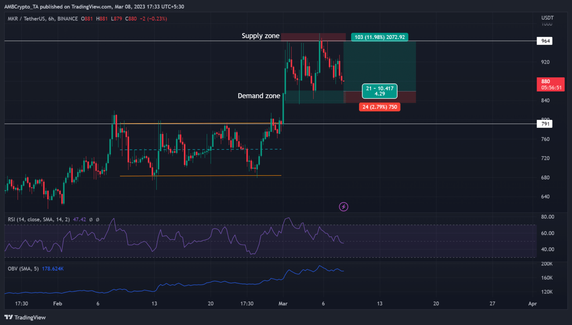
Task: Select the Supply zone text label
Action: click(x=260, y=36)
